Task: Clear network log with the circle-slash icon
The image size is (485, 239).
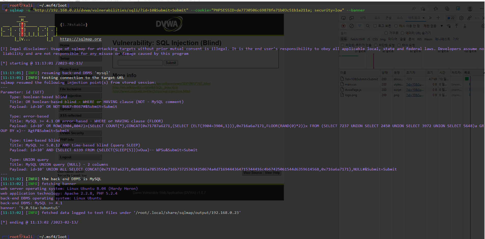Action: (x=352, y=26)
